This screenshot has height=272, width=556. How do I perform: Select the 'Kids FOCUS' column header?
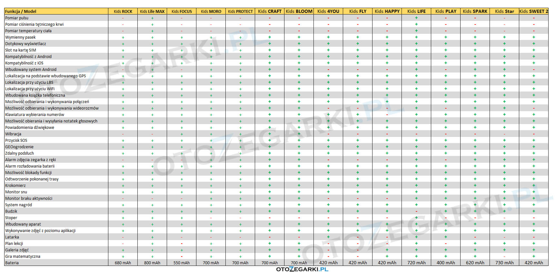coord(182,11)
